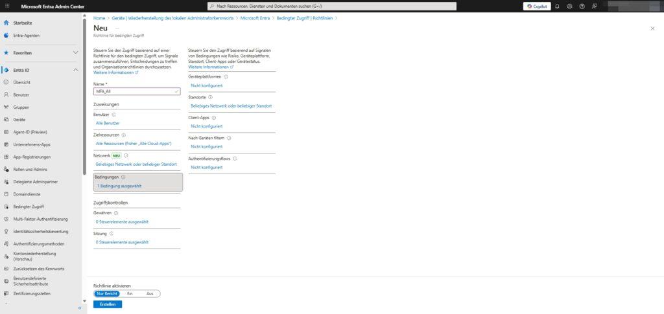This screenshot has height=314, width=664.
Task: Open Alle Ressourcen target resources link
Action: tap(134, 144)
